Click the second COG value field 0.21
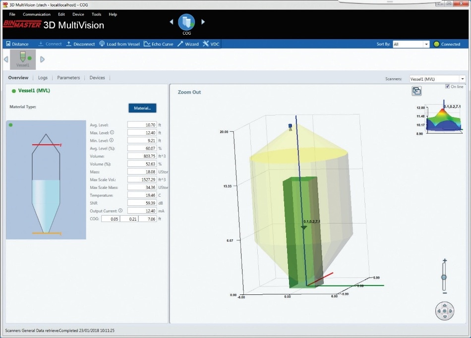The height and width of the screenshot is (338, 471). pyautogui.click(x=129, y=219)
